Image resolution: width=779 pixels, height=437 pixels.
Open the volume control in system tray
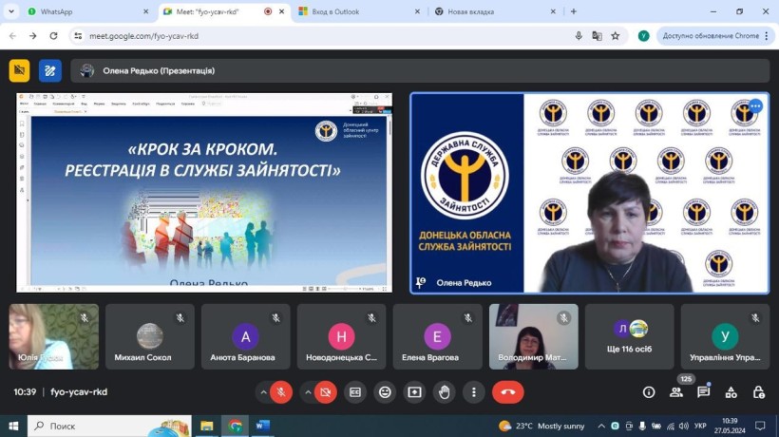[x=684, y=426]
